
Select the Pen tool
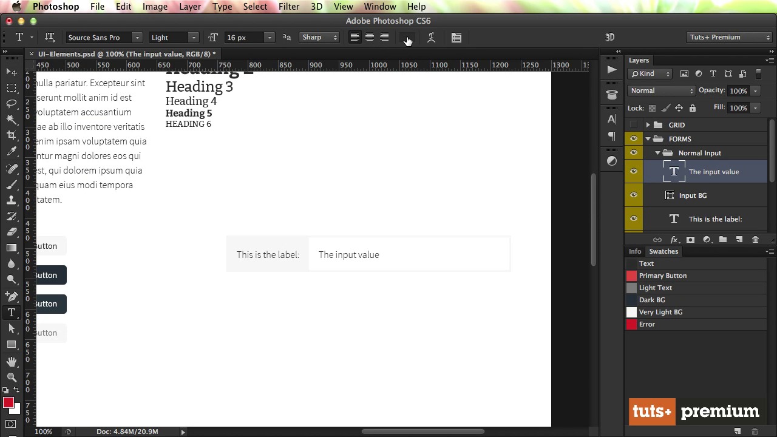12,296
